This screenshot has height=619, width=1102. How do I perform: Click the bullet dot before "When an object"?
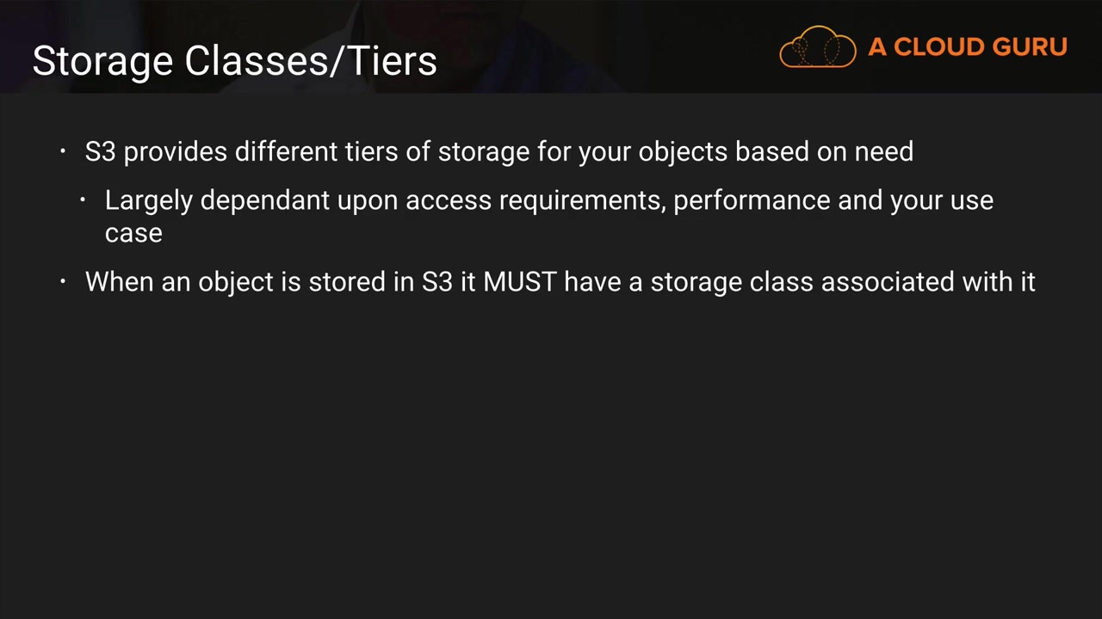coord(63,282)
